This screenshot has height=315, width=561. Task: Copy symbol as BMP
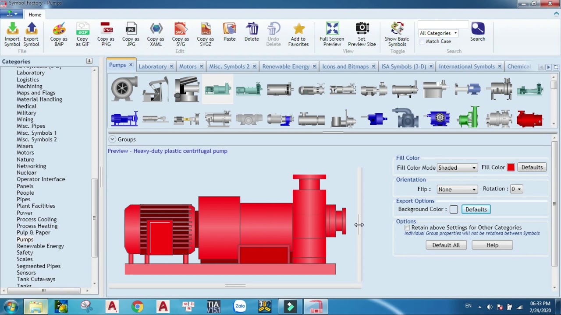[x=59, y=34]
